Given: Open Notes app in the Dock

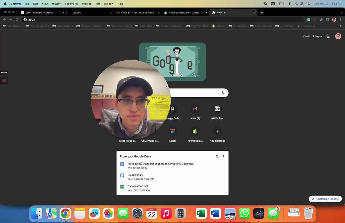Looking at the screenshot, I should [x=80, y=214].
